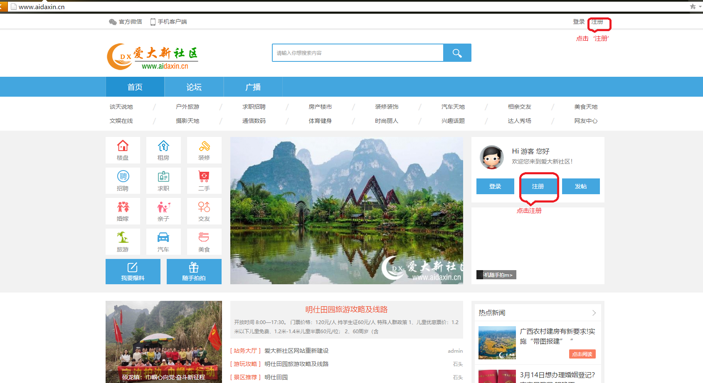
Task: Open the 招聘 recruitment icon
Action: 123,177
